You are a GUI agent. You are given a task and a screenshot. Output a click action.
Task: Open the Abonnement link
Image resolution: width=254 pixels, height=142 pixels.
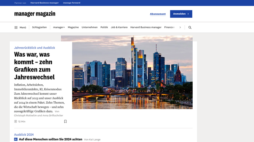click(158, 14)
